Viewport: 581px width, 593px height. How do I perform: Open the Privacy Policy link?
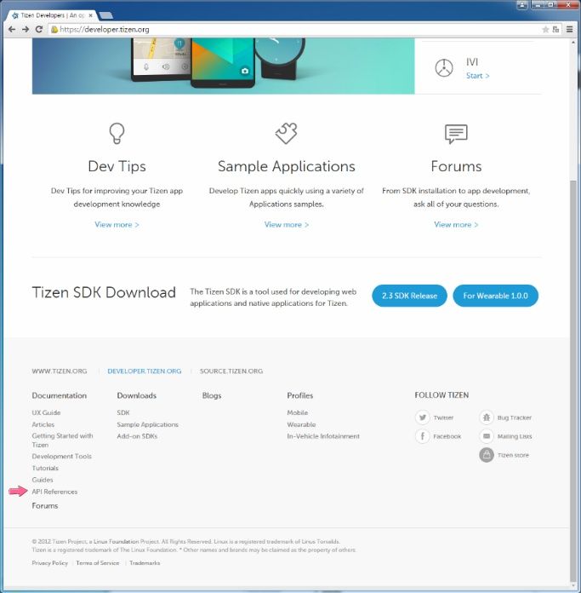[50, 562]
